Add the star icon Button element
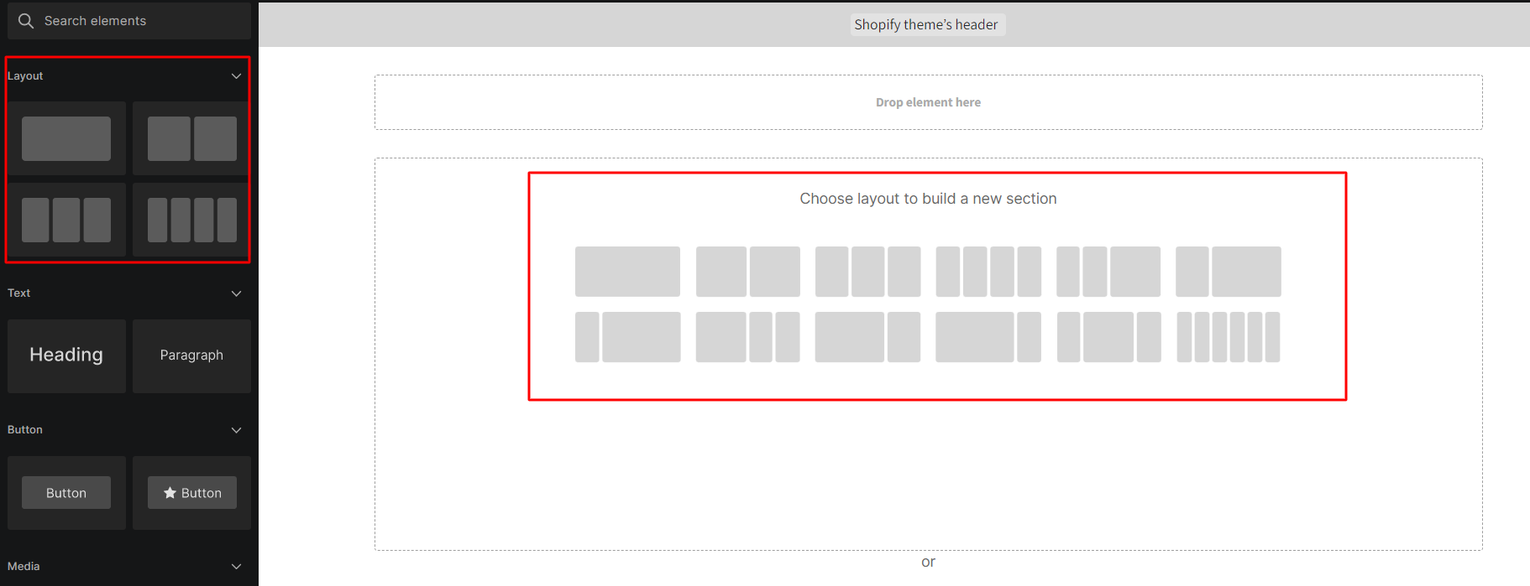 point(191,493)
